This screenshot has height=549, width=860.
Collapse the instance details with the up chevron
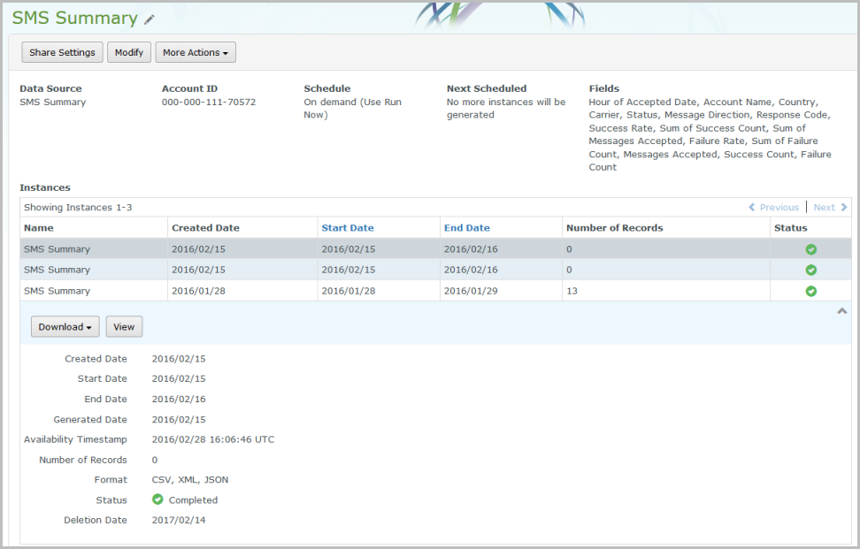pyautogui.click(x=842, y=311)
